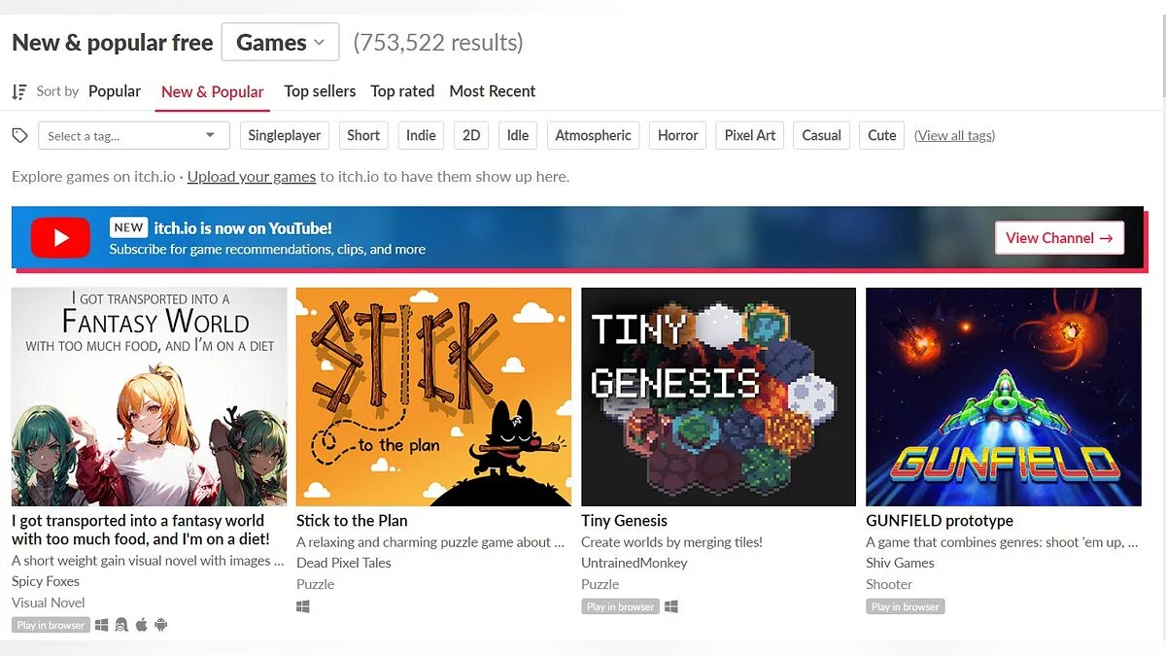1166x656 pixels.
Task: Sort by Popular
Action: 115,91
